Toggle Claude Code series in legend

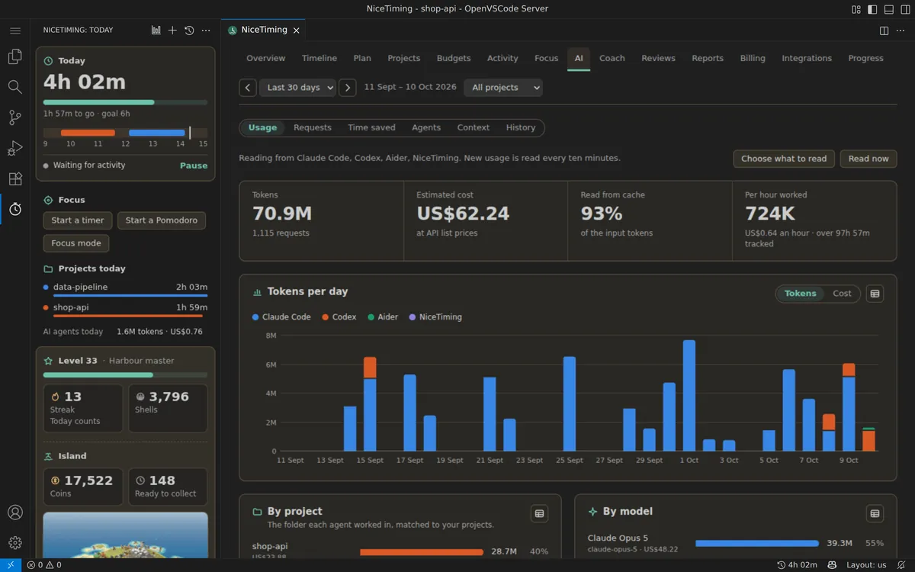pos(281,317)
